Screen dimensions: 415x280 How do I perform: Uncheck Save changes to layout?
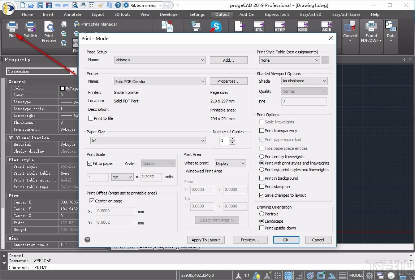262,195
